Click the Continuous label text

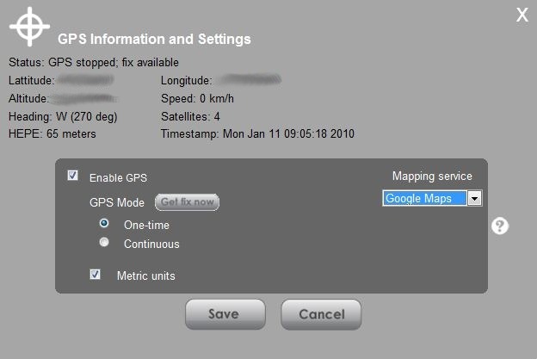(x=151, y=244)
